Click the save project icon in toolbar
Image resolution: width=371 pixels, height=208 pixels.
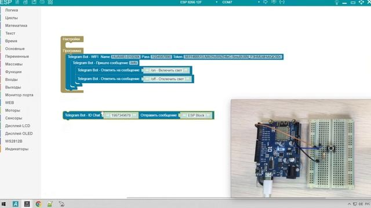click(26, 2)
